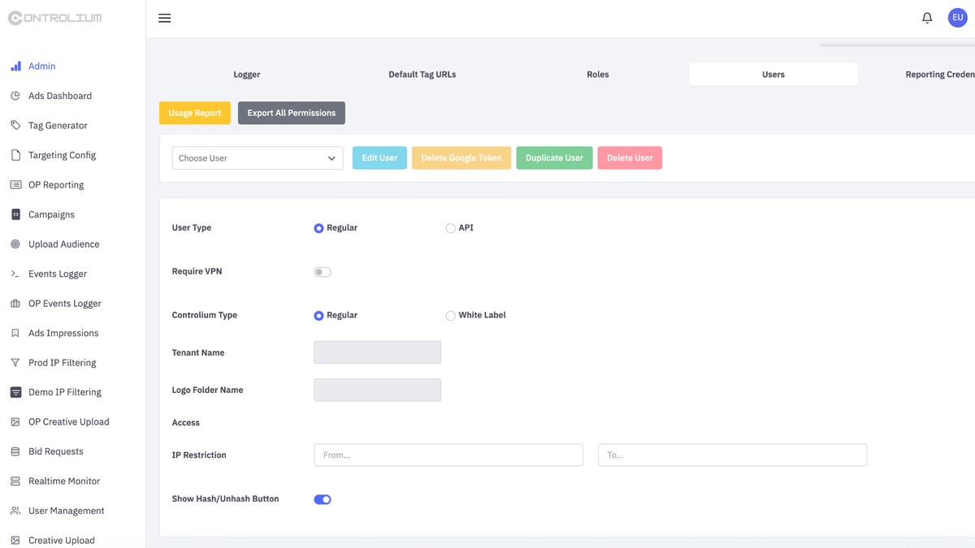The height and width of the screenshot is (548, 975).
Task: Click the Delete User button
Action: [x=630, y=157]
